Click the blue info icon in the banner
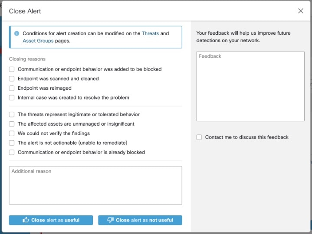The image size is (312, 234). click(17, 33)
